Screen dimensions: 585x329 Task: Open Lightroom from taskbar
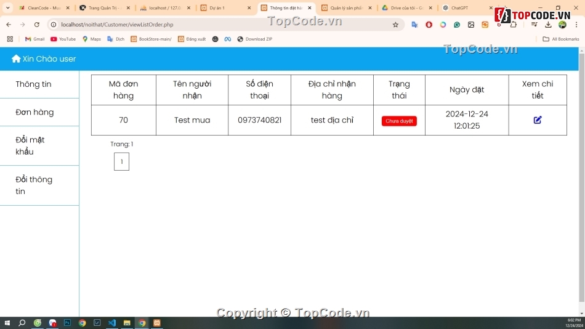click(x=97, y=323)
